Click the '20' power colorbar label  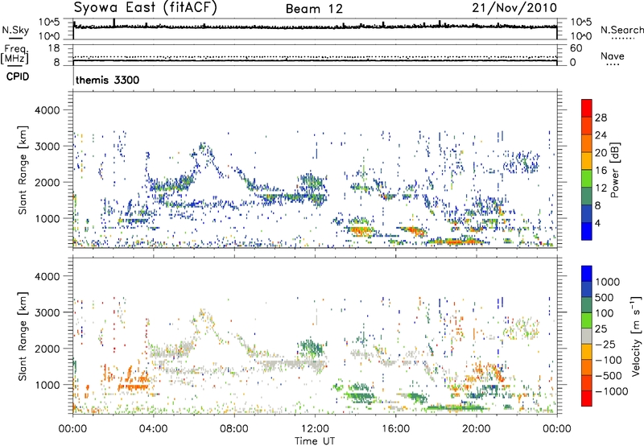pos(601,153)
